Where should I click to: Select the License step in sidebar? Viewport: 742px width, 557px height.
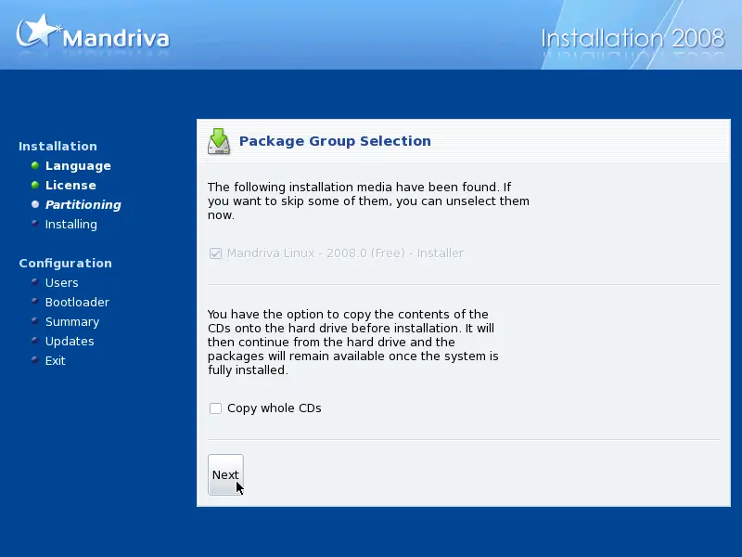70,185
